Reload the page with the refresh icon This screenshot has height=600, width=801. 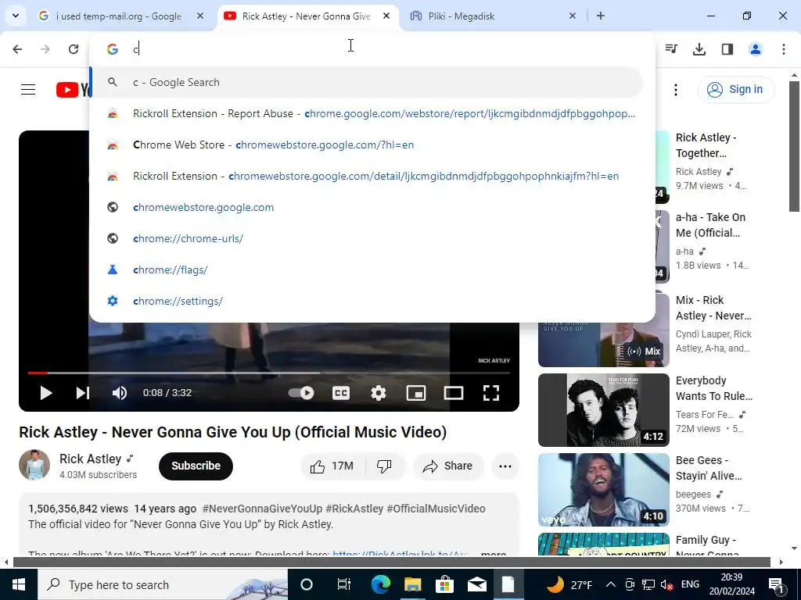click(x=74, y=49)
